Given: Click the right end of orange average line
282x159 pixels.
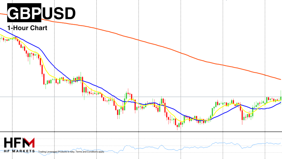Looking at the screenshot, I should coord(280,79).
